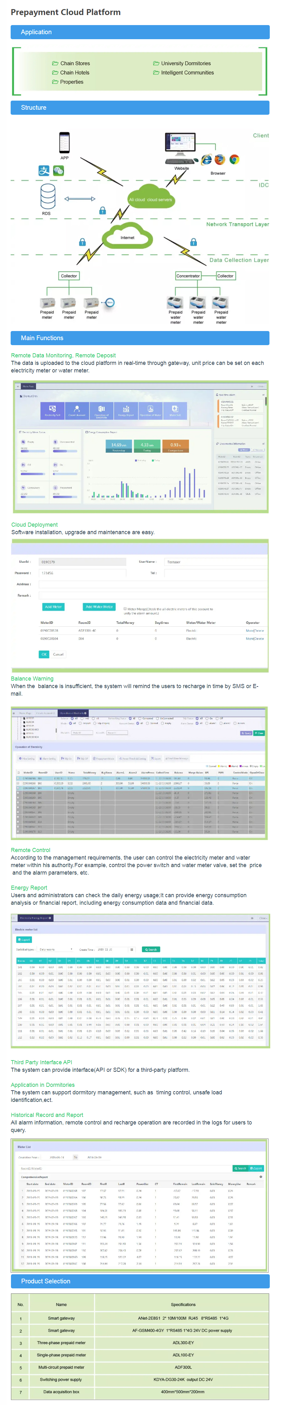This screenshot has height=1405, width=282.
Task: Click the Firefox browser icon
Action: pyautogui.click(x=220, y=159)
